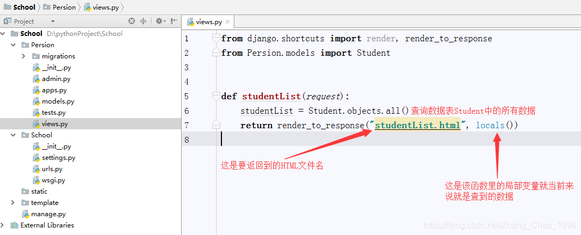581x235 pixels.
Task: Expand the template folder
Action: point(13,203)
